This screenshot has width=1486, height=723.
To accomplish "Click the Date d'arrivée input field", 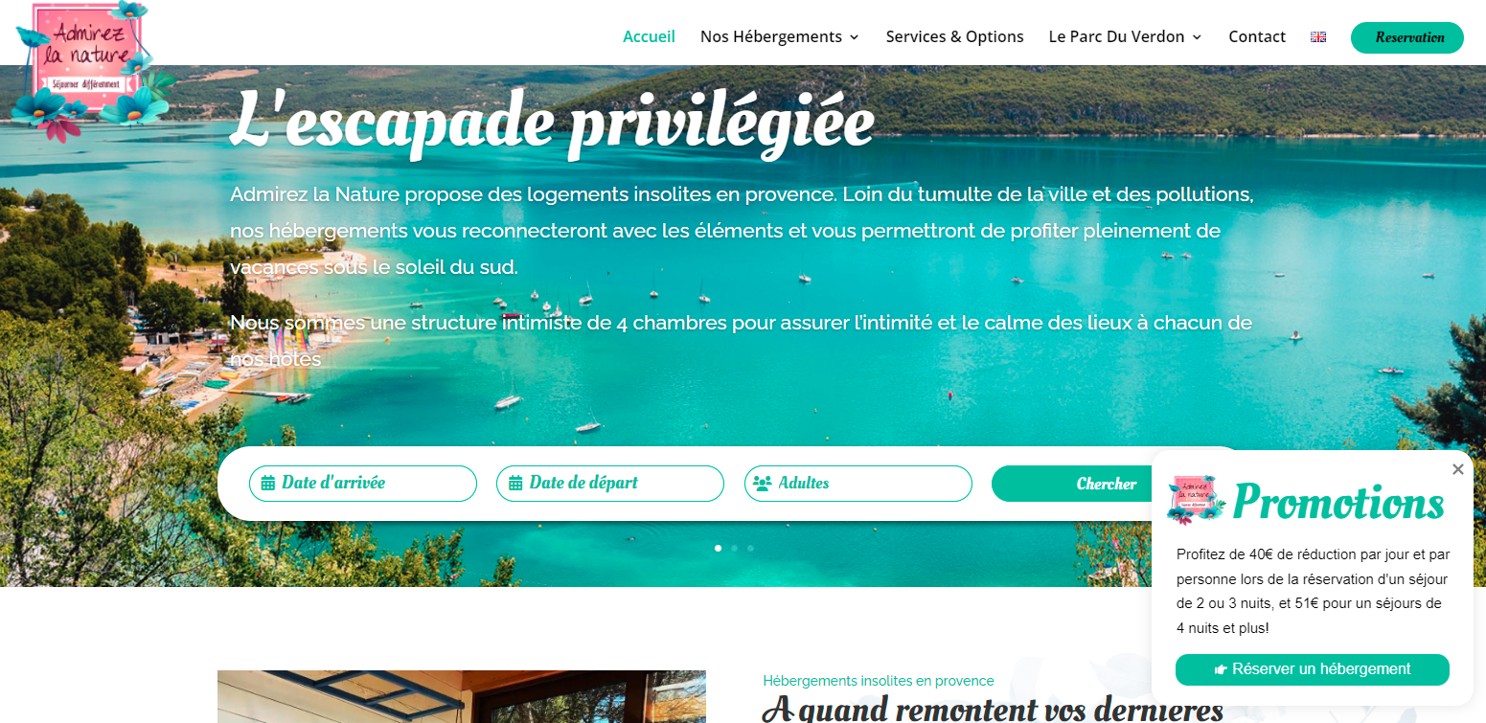I will (363, 484).
